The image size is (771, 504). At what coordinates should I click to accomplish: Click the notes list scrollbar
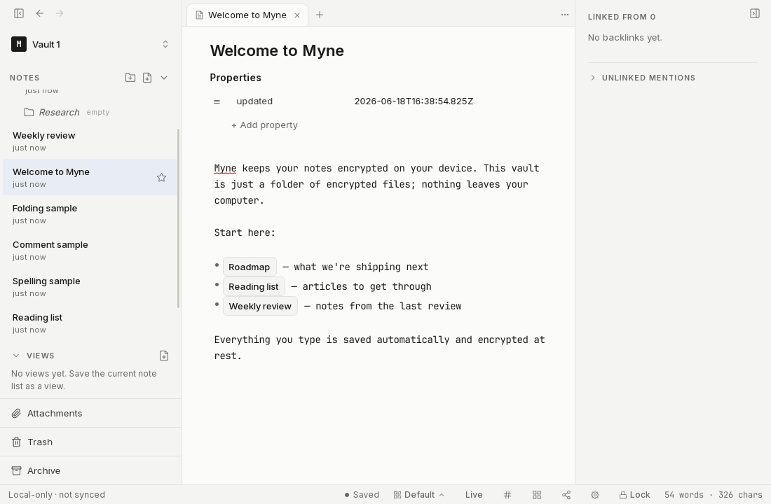178,218
